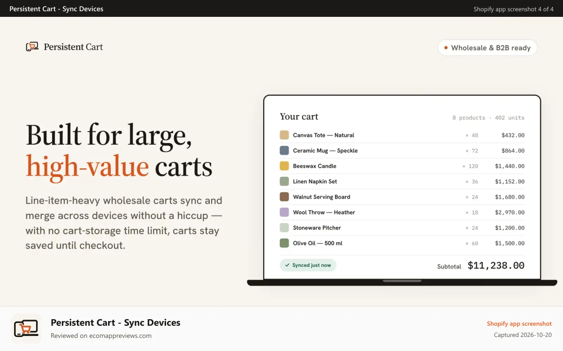Click the $11,238.00 subtotal amount

click(496, 266)
